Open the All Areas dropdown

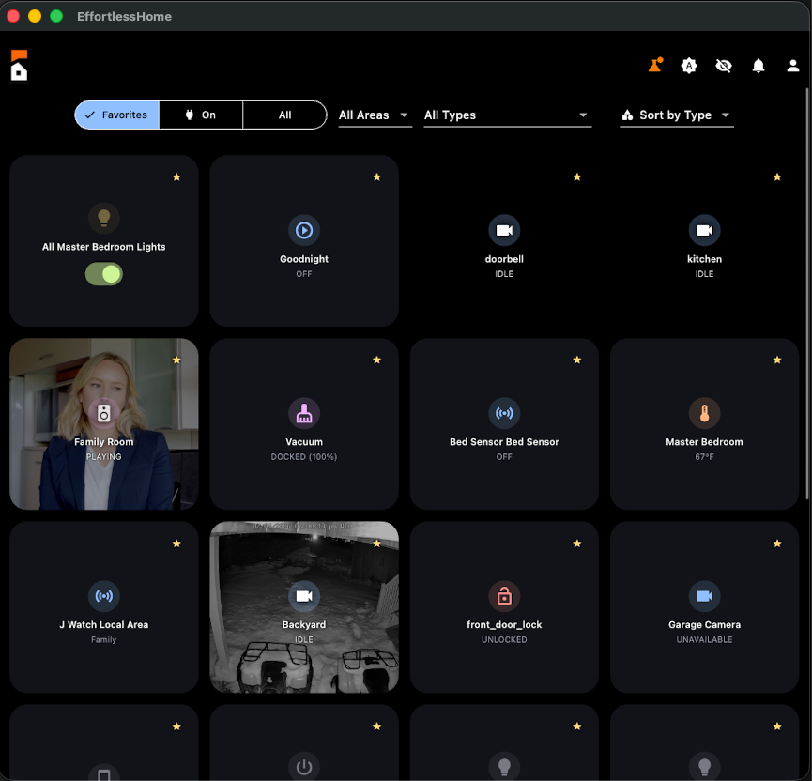(x=375, y=115)
